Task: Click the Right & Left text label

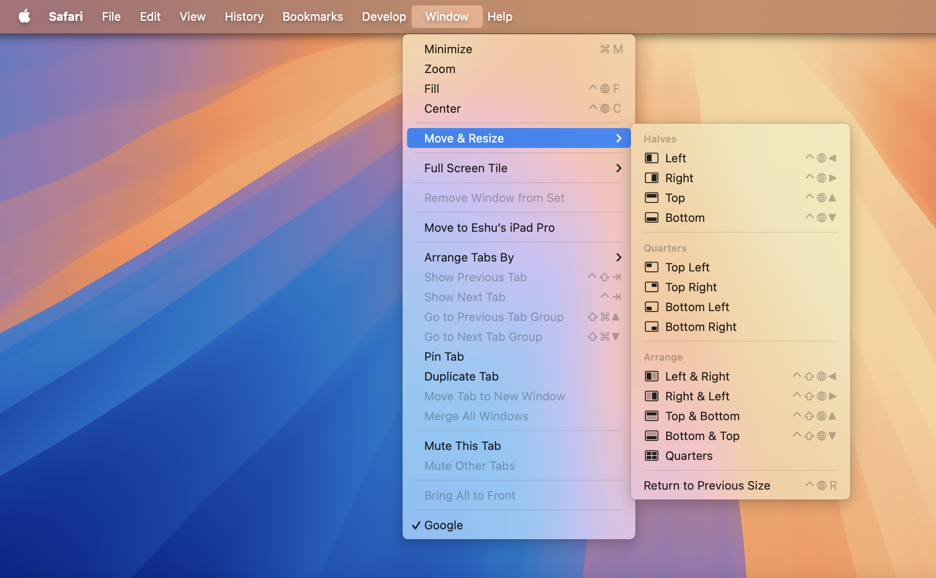Action: click(x=697, y=396)
